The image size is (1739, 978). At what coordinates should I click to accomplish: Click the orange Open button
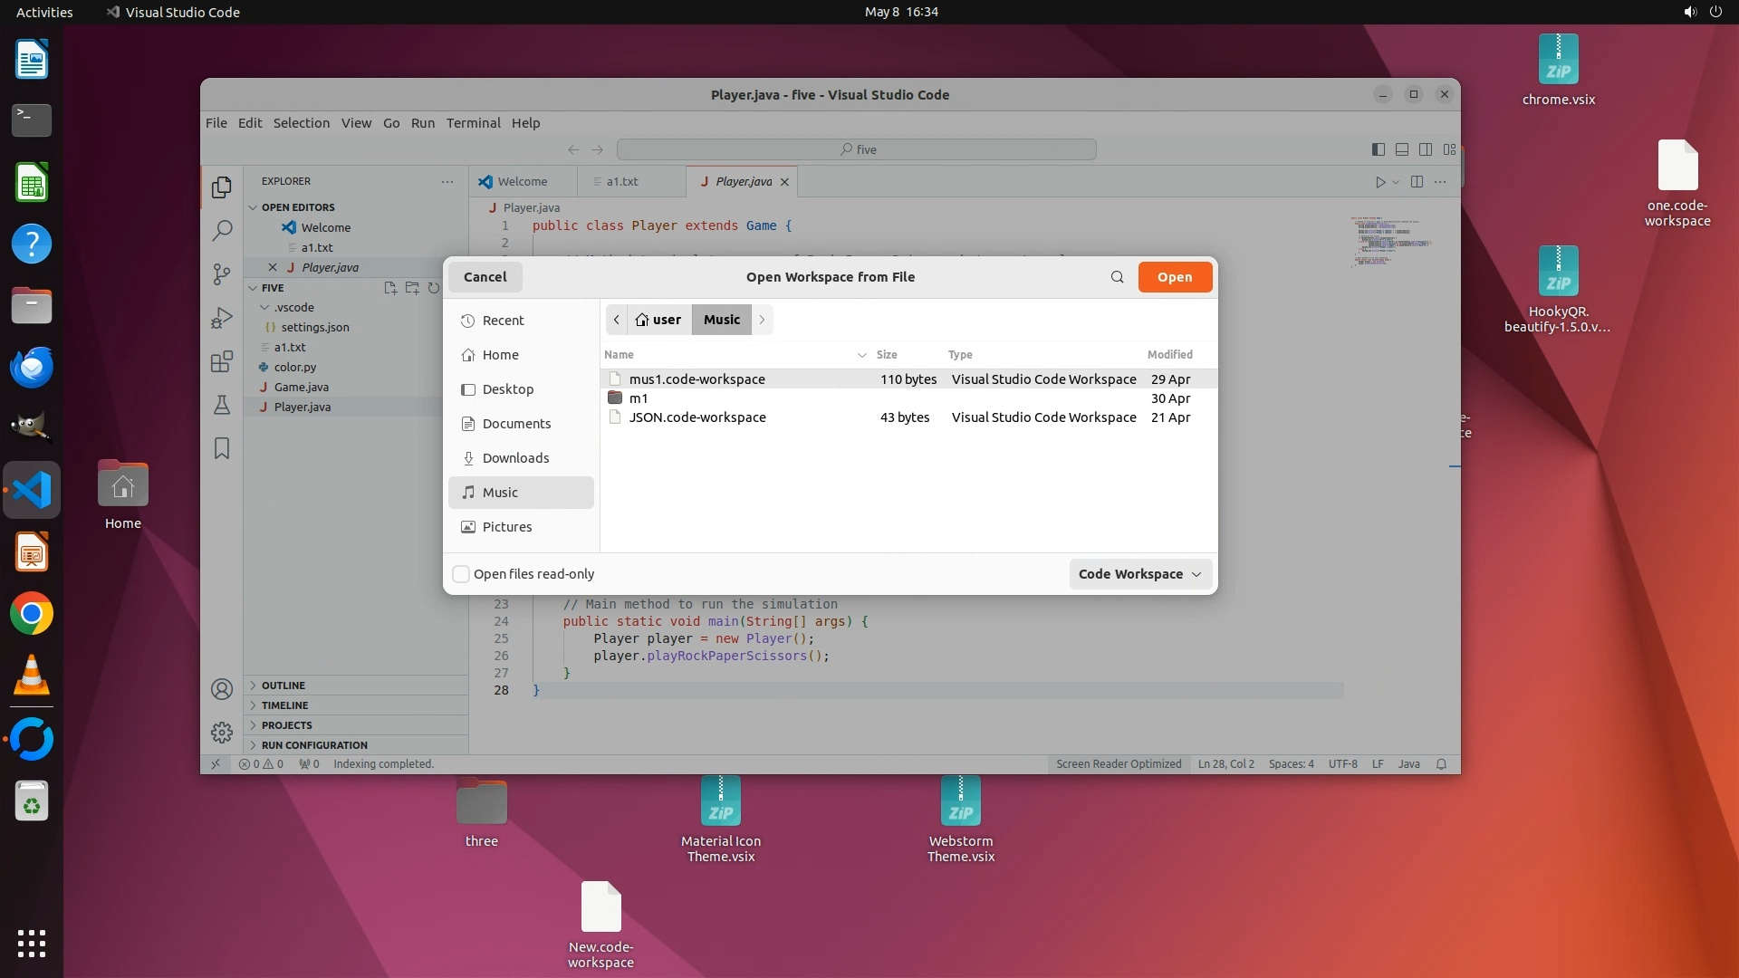[x=1175, y=277]
